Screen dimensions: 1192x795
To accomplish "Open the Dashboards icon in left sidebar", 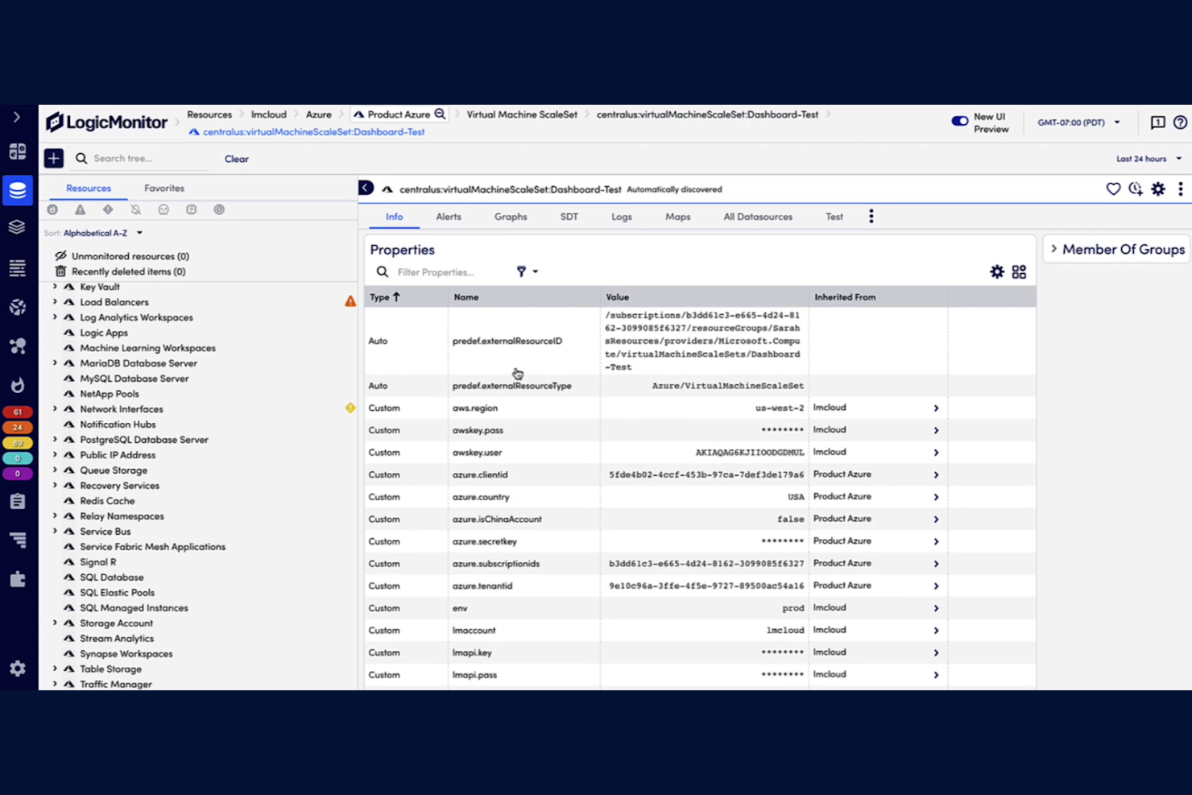I will 18,150.
